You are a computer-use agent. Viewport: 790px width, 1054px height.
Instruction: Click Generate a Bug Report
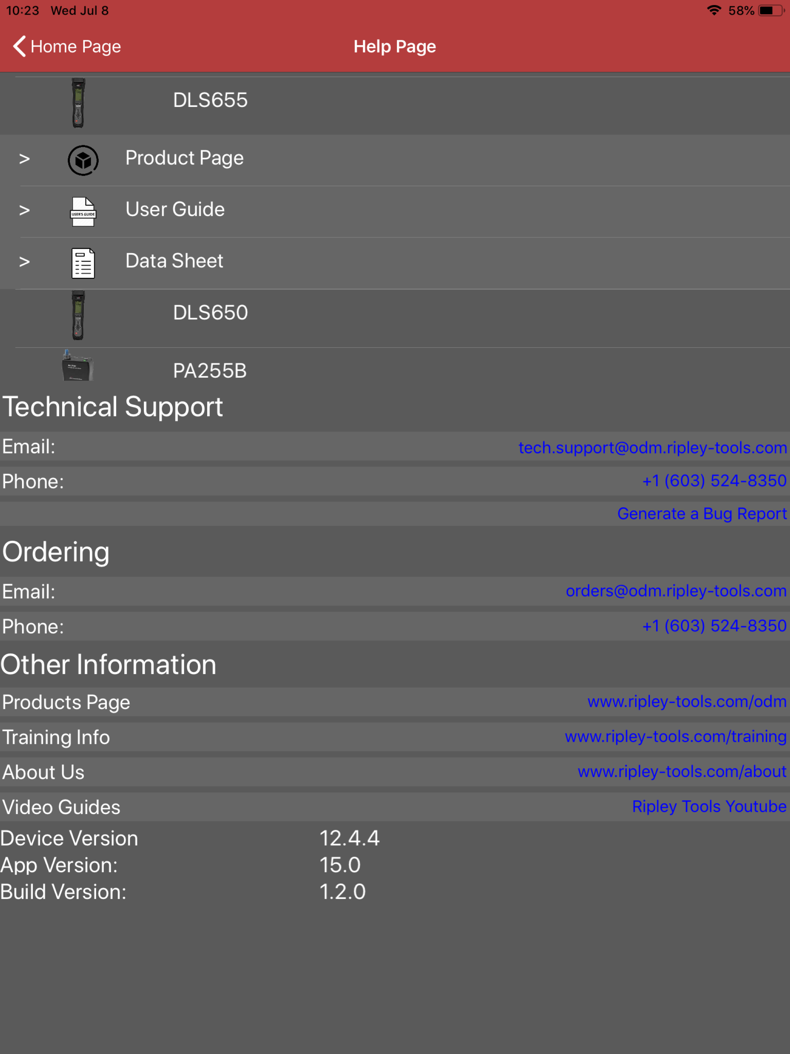point(701,513)
